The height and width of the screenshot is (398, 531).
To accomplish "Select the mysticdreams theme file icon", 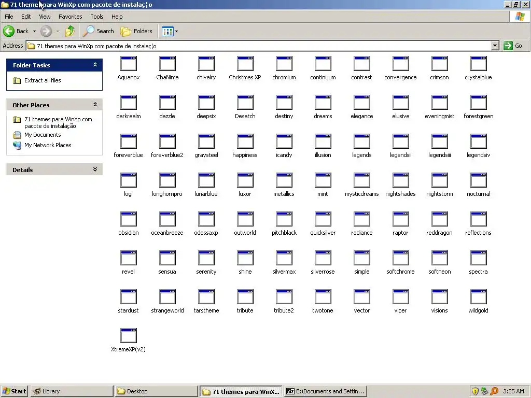I will [361, 181].
